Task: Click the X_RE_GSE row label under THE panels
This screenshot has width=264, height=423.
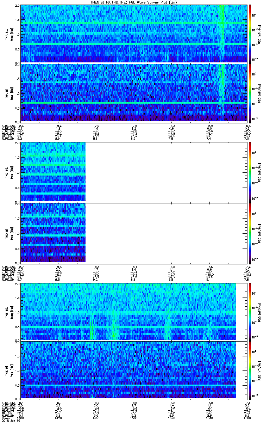Action: [8, 403]
